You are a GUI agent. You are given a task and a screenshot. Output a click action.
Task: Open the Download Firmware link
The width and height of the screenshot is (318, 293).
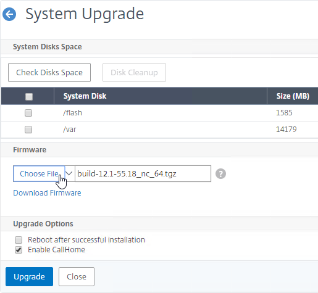click(x=47, y=193)
